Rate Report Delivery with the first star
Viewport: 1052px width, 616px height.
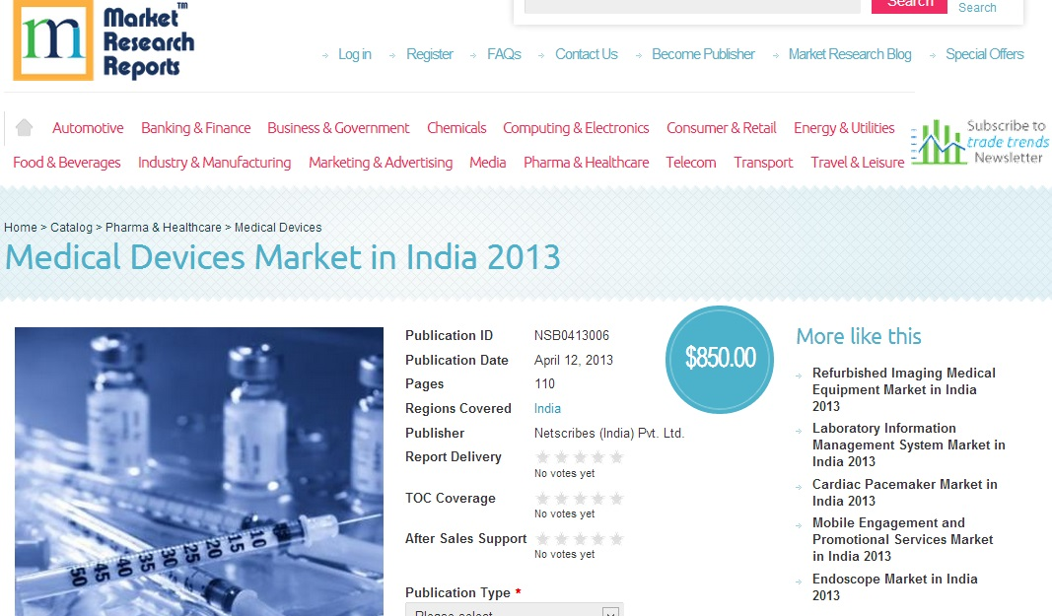[x=543, y=457]
